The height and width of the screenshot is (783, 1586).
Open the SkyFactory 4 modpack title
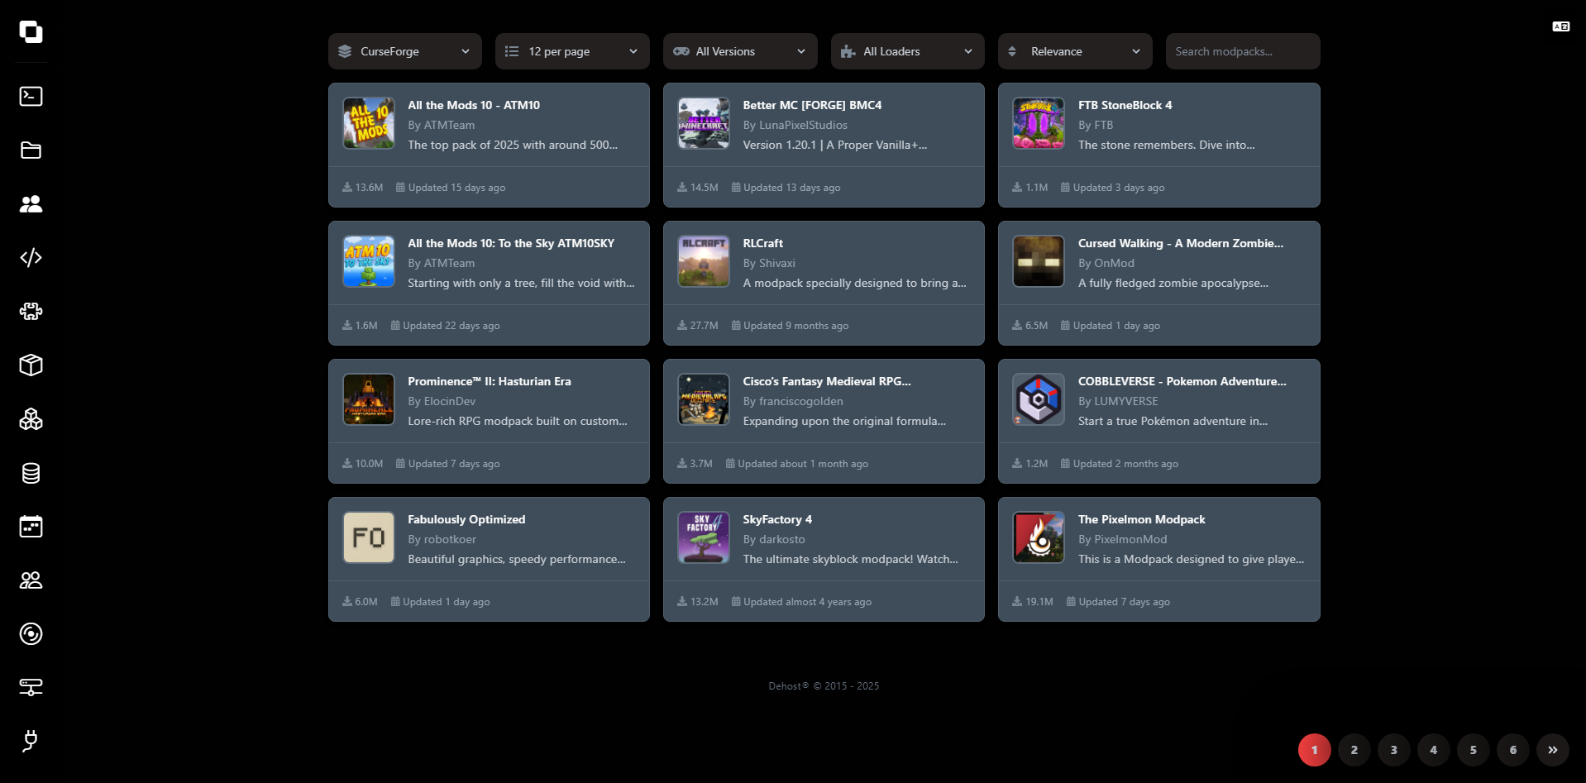(776, 519)
